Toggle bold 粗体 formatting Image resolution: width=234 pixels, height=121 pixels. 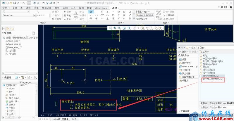click(x=56, y=12)
